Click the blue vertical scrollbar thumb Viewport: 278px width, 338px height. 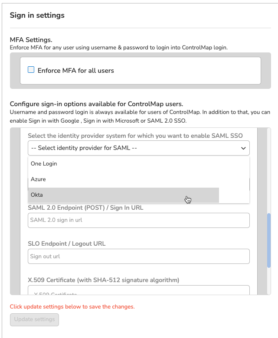(269, 240)
